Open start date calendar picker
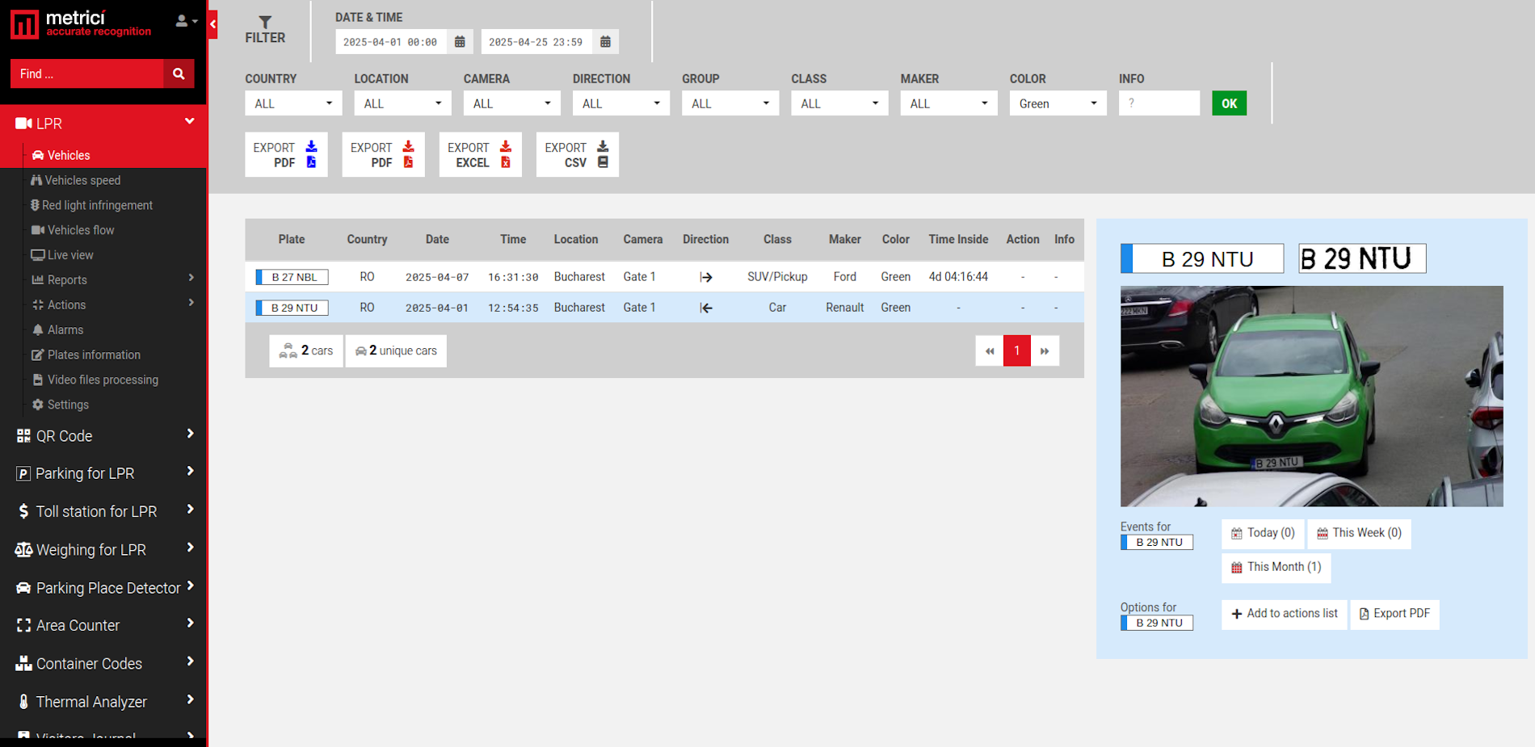 point(460,42)
